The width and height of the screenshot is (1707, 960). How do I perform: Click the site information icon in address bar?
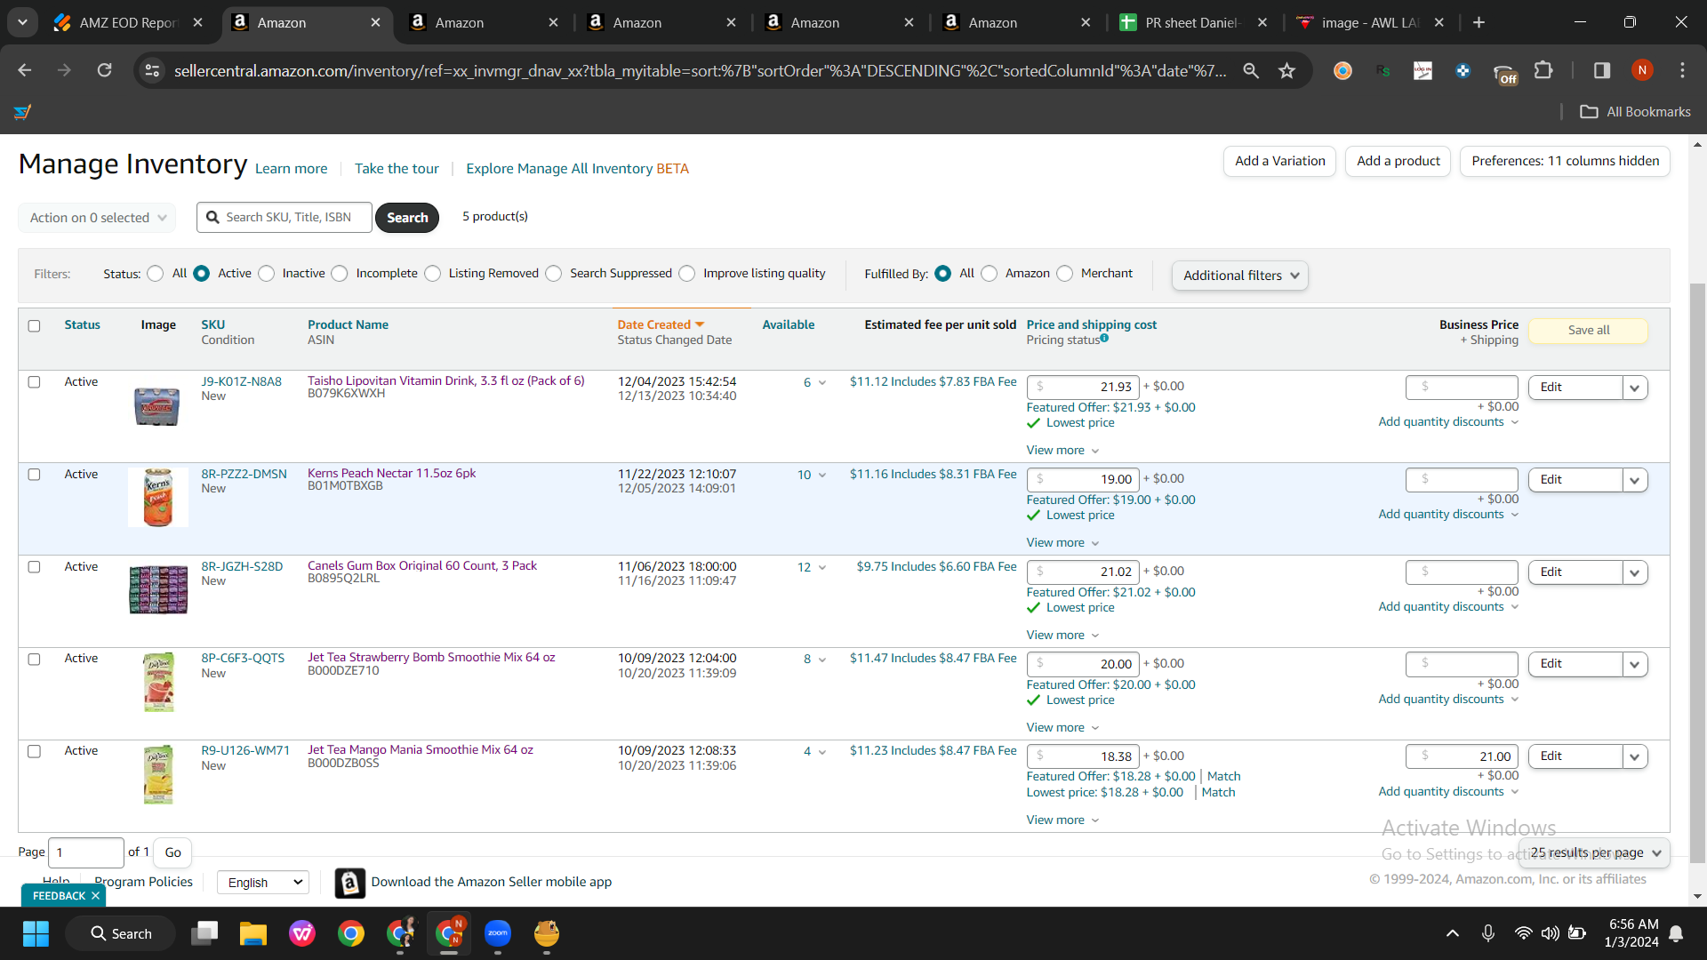152,70
